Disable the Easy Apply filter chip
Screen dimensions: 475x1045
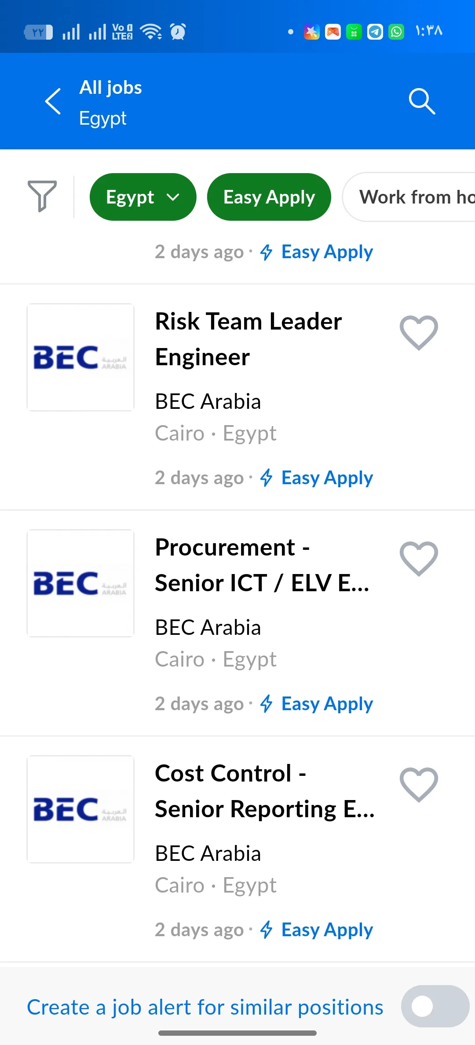pyautogui.click(x=269, y=197)
